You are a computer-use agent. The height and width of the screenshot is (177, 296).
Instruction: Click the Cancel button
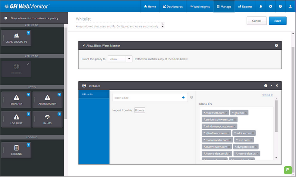pos(256,21)
